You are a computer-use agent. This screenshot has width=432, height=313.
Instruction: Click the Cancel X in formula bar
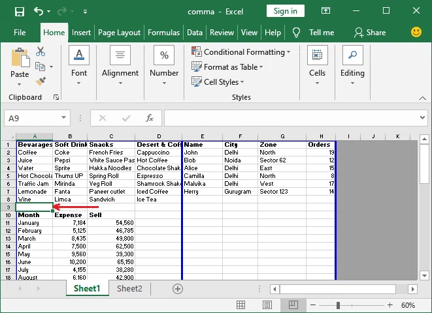(103, 118)
